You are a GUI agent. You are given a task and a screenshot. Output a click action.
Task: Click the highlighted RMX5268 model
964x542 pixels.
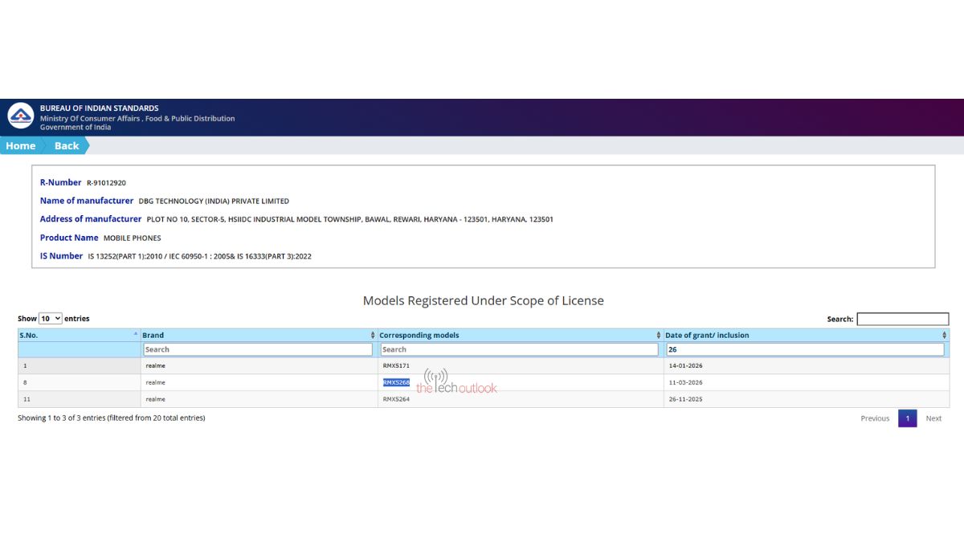click(396, 382)
